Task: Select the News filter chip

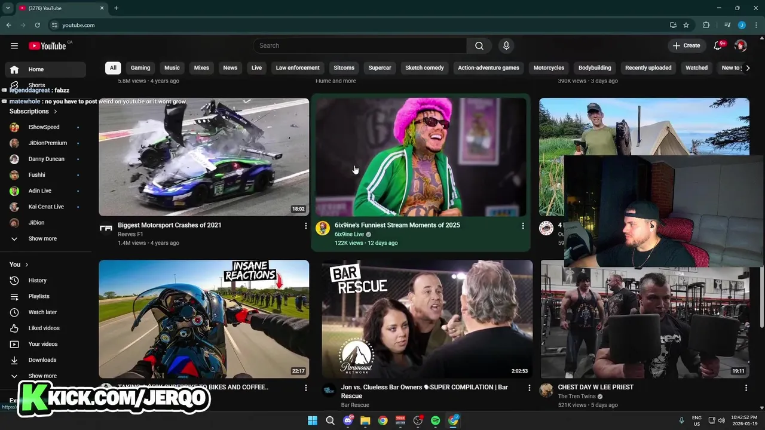Action: coord(230,68)
